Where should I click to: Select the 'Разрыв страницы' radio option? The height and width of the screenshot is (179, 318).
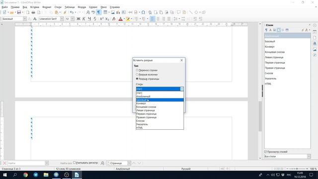[137, 79]
